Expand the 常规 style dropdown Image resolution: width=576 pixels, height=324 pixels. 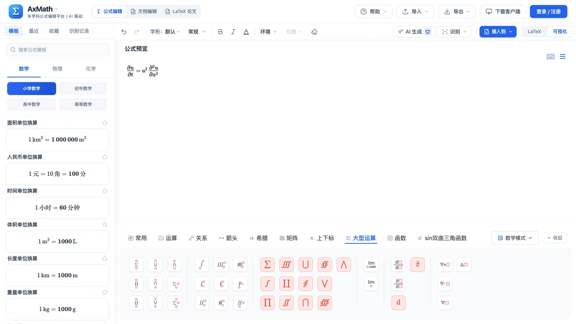197,32
